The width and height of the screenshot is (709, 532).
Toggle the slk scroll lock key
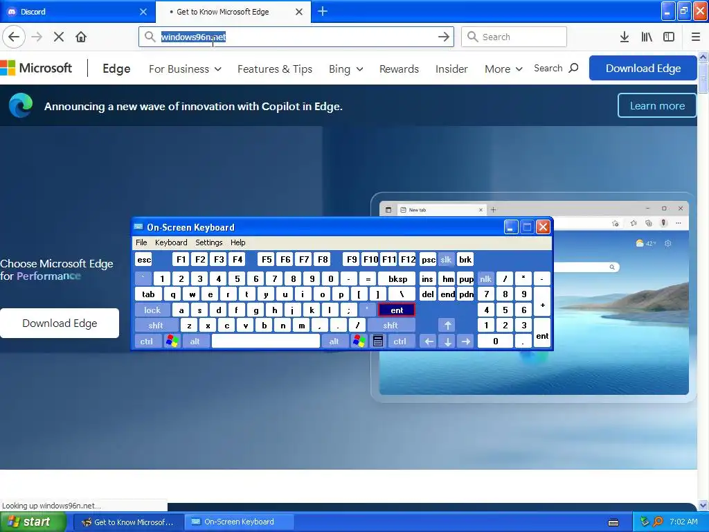[x=446, y=260]
